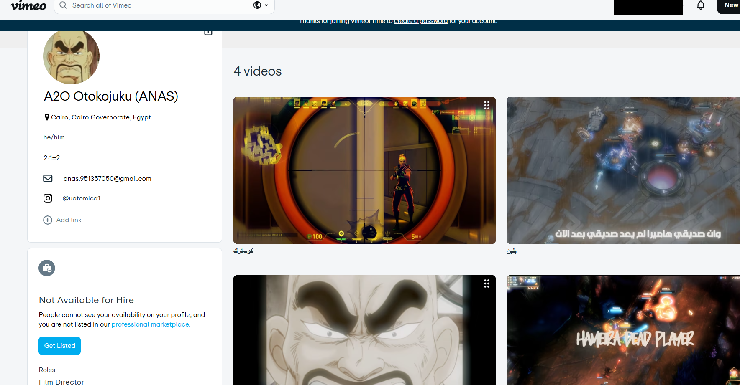Image resolution: width=740 pixels, height=385 pixels.
Task: Click the location pin icon
Action: click(47, 117)
